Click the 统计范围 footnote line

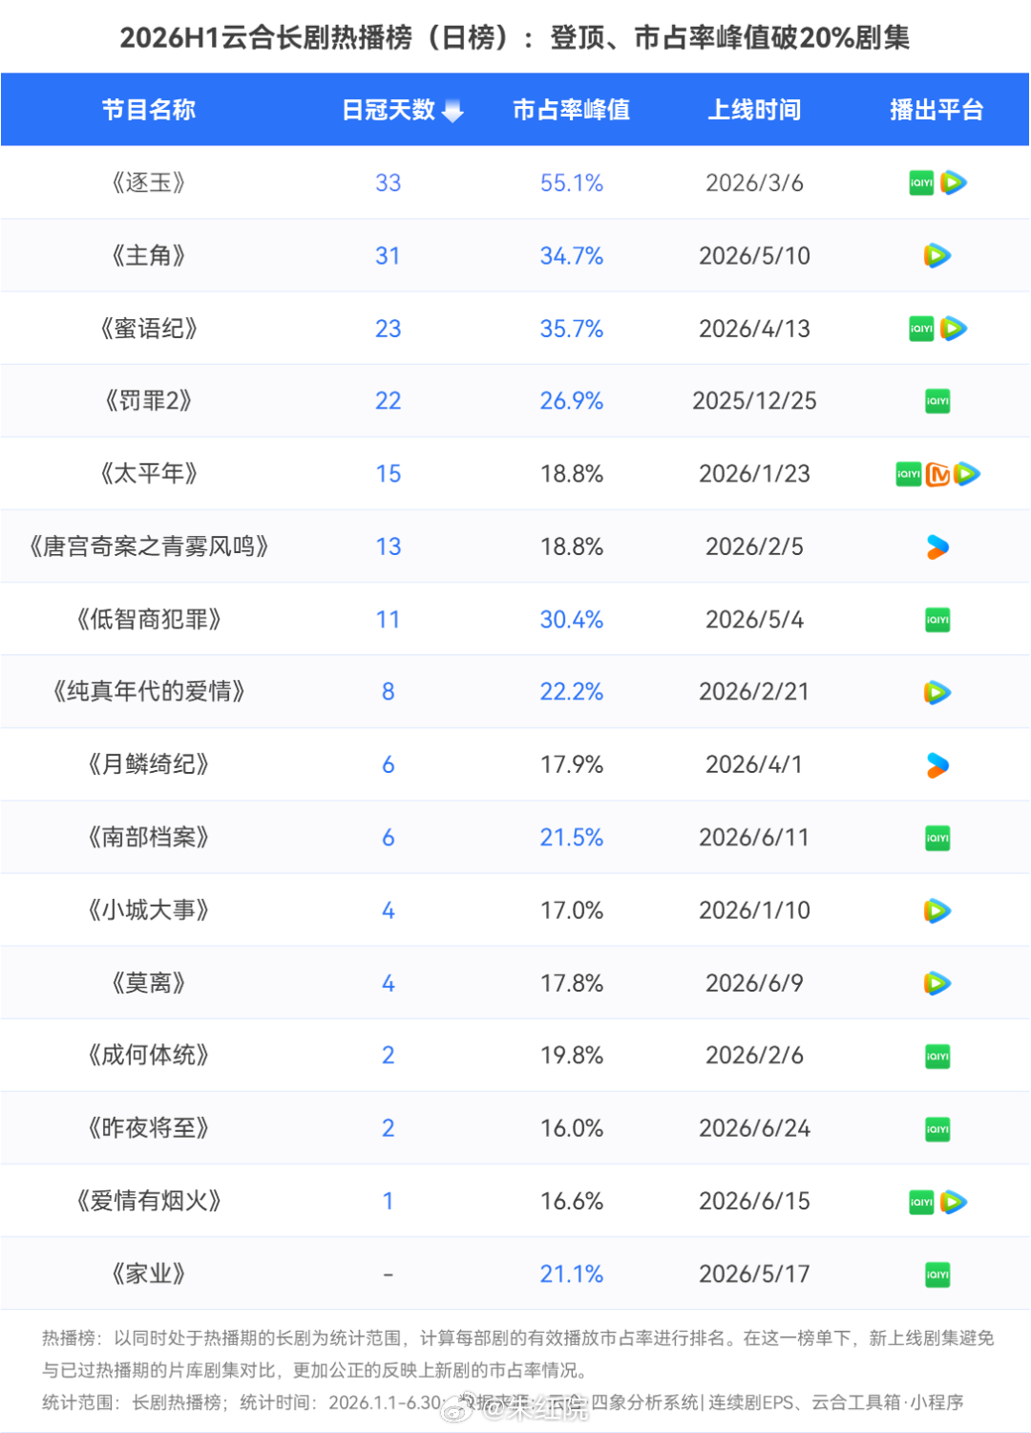[x=502, y=1402]
